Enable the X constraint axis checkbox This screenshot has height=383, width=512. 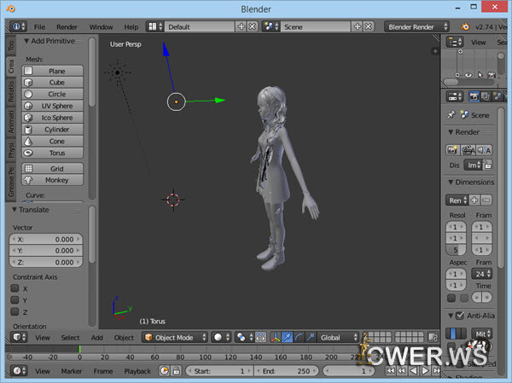(15, 288)
